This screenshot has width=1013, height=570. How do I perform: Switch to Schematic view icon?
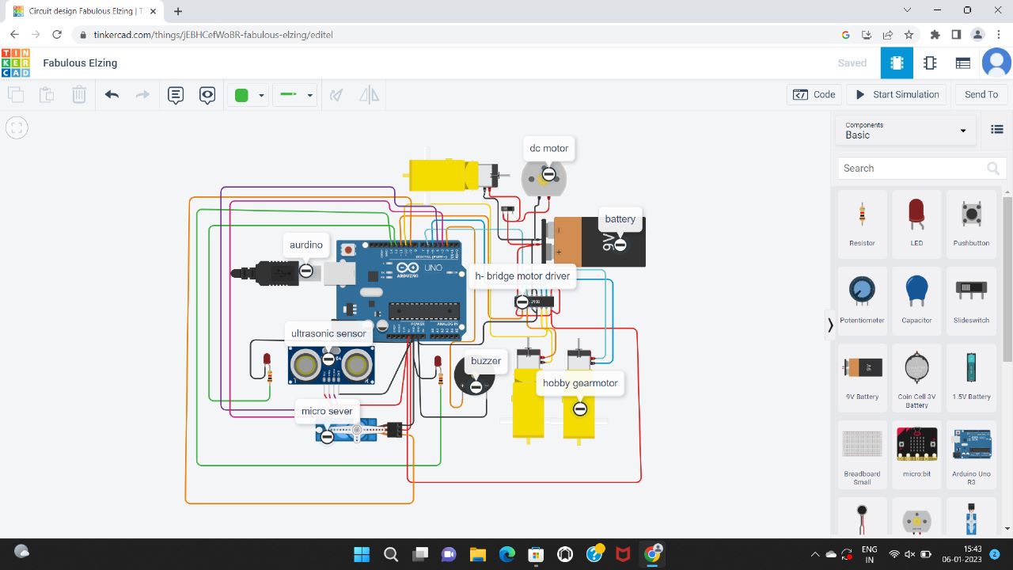click(930, 63)
